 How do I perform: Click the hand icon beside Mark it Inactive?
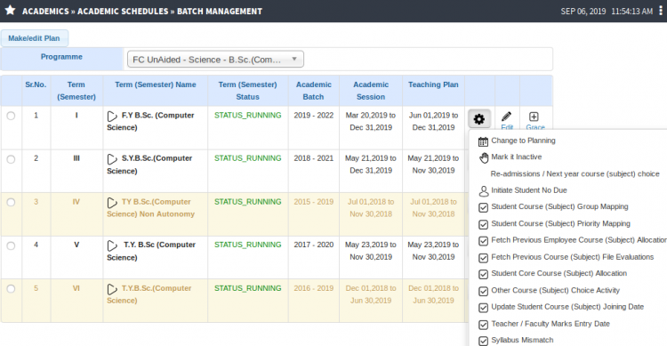[484, 158]
